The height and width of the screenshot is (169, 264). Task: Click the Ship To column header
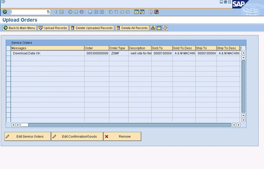click(x=206, y=48)
